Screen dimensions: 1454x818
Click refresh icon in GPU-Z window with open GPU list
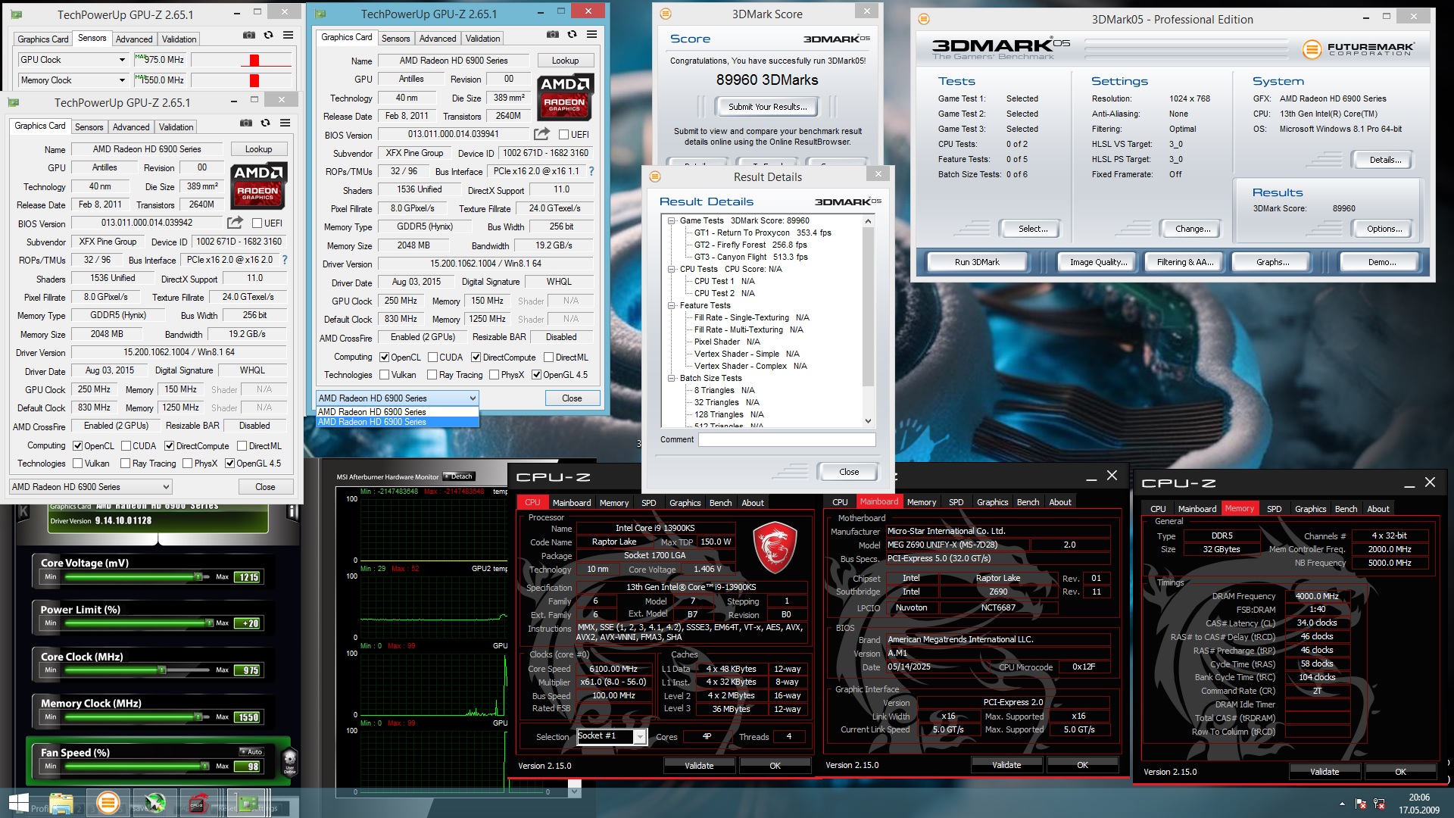click(x=572, y=35)
